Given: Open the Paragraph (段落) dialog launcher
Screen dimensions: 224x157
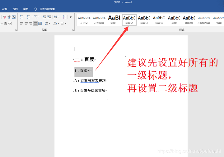Looking at the screenshot, I should (x=73, y=30).
